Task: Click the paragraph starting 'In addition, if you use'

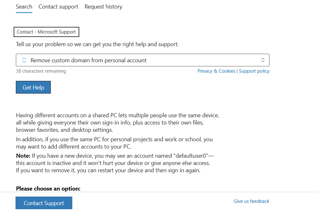Action: point(114,143)
